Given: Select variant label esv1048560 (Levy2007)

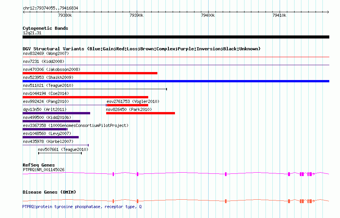Looking at the screenshot, I should 47,133.
